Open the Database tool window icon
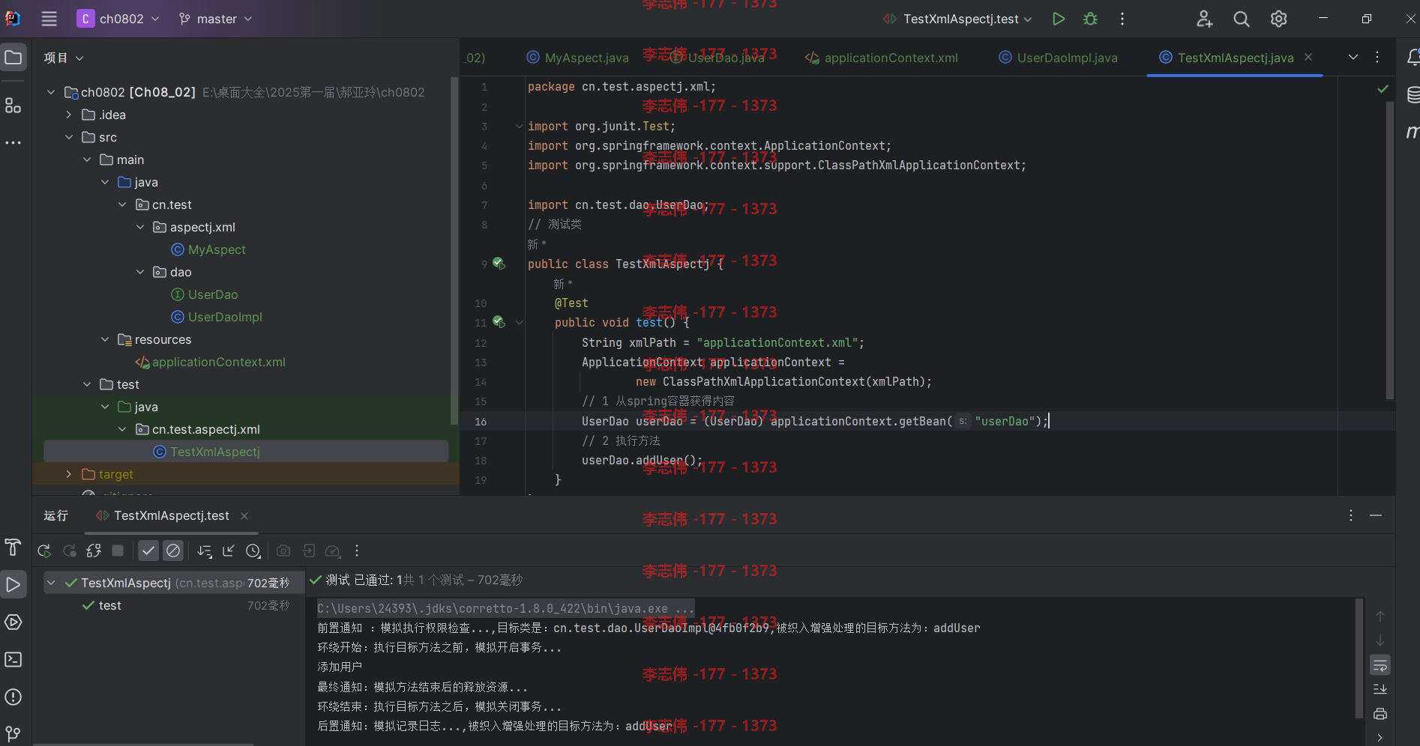Image resolution: width=1420 pixels, height=746 pixels. [1413, 95]
